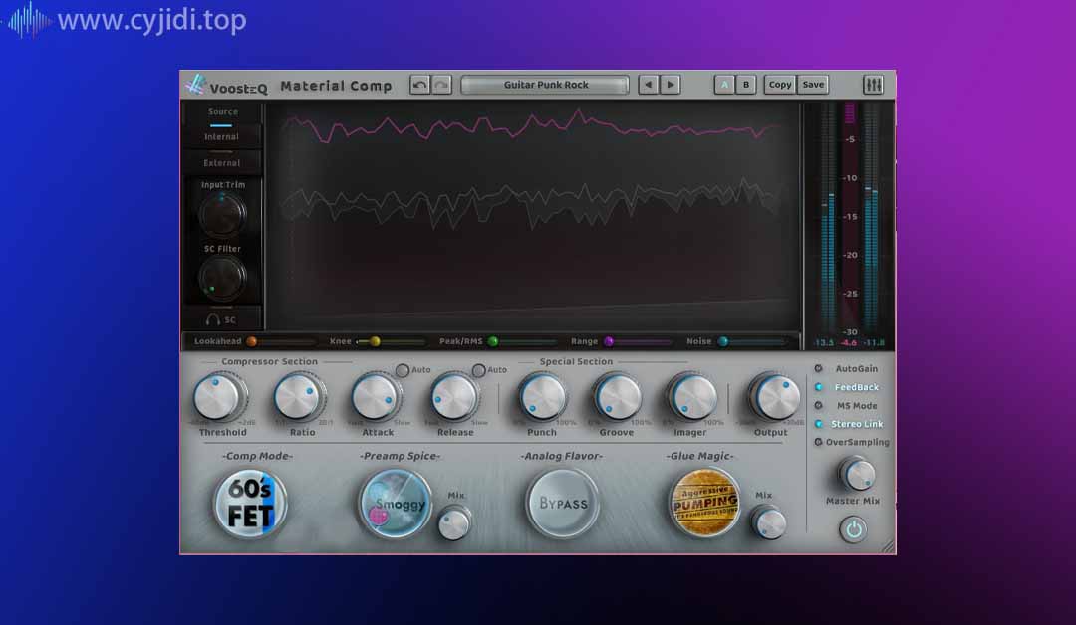Viewport: 1076px width, 625px height.
Task: Toggle FeedBack option
Action: pos(848,387)
